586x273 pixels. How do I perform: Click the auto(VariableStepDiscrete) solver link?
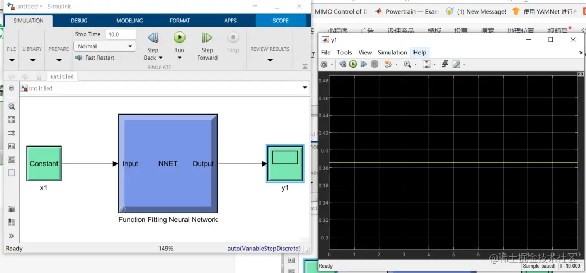click(x=264, y=249)
